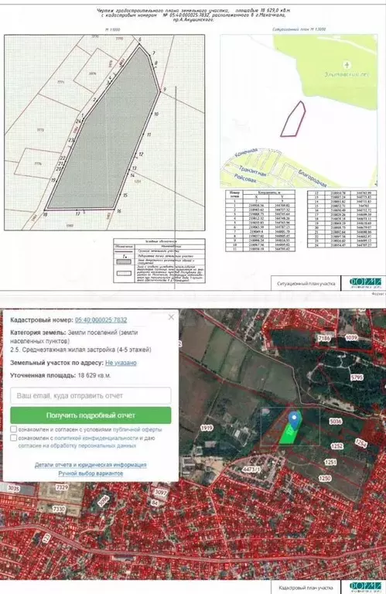Click parcel label 1039 on map
This screenshot has height=594, width=386.
tap(351, 337)
